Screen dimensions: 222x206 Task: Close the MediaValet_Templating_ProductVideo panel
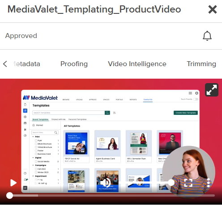tap(213, 9)
